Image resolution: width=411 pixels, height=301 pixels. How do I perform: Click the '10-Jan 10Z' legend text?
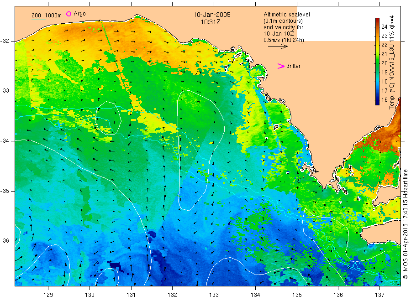coord(279,33)
